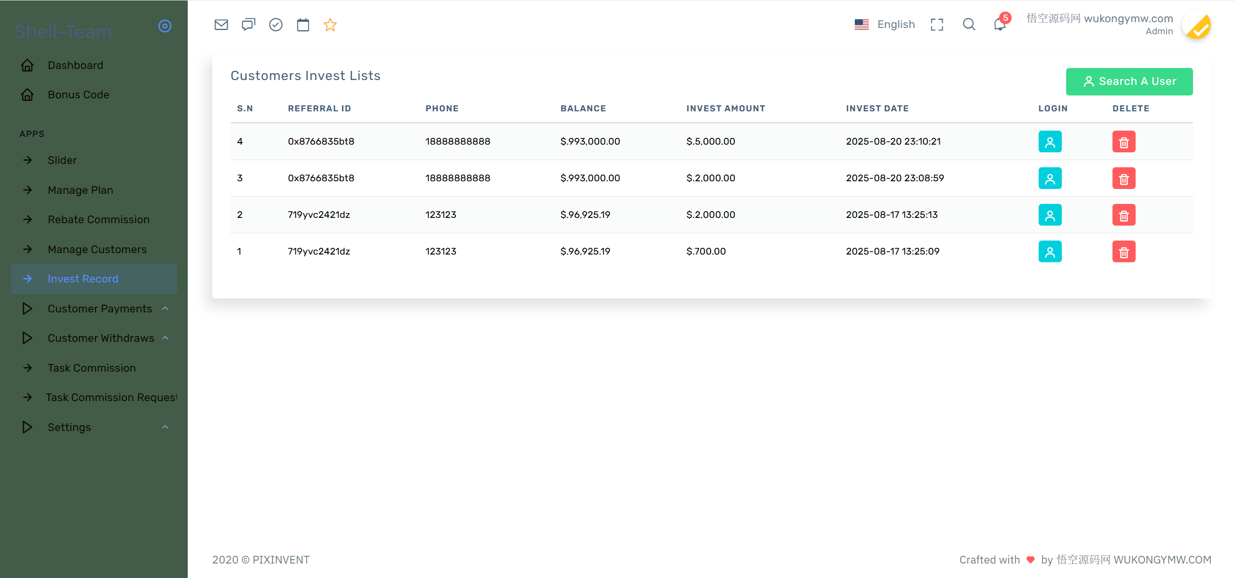
Task: Delete invest record number 4
Action: [1124, 142]
